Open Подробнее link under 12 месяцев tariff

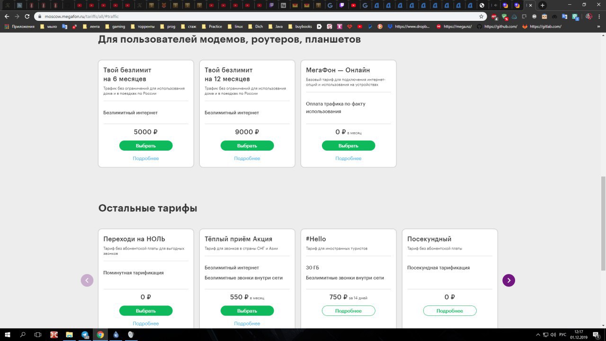point(247,158)
